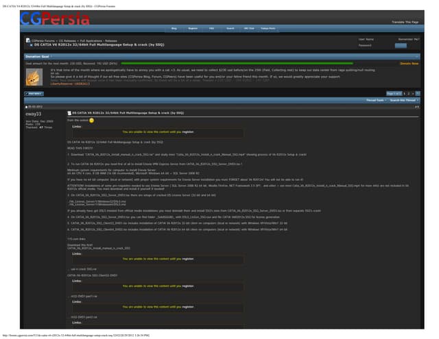Screen dimensions: 439x339
Task: Click the smiley emoji in the post
Action: (91, 120)
